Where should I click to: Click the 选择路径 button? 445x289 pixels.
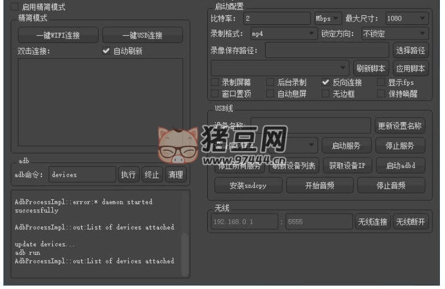[411, 51]
